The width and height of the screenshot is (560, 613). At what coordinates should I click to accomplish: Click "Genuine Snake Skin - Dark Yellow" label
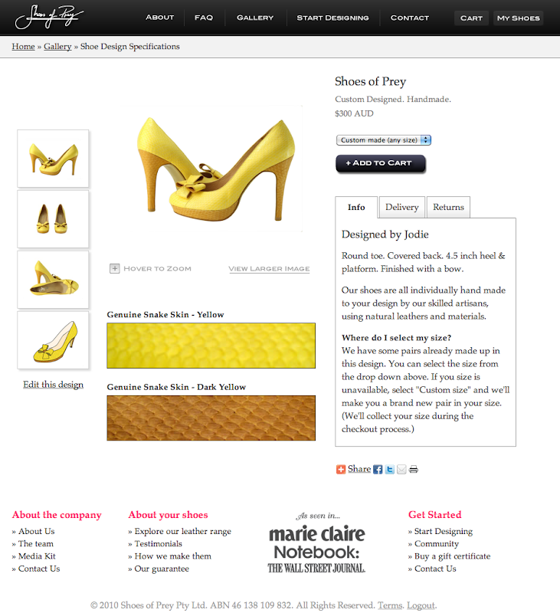pyautogui.click(x=176, y=387)
